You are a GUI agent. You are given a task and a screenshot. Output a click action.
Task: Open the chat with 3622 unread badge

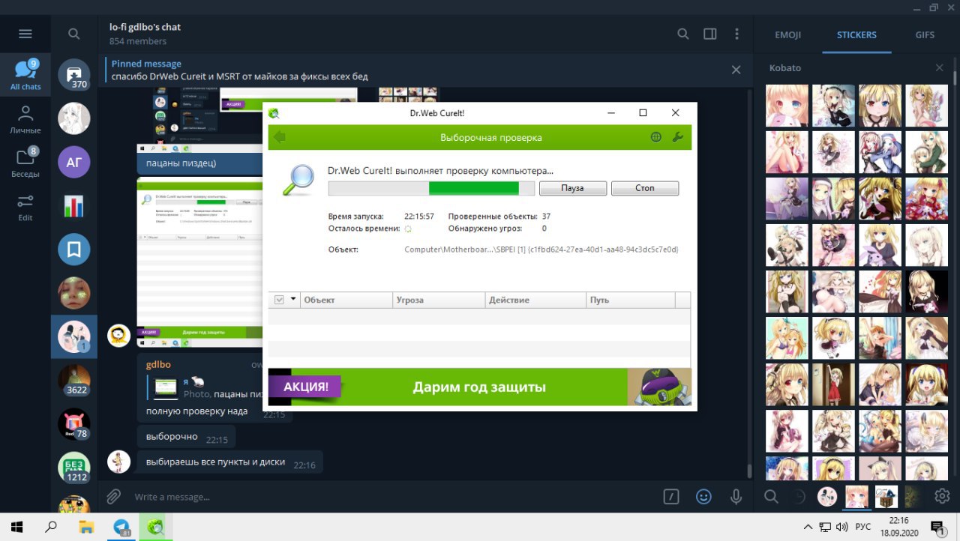pos(74,381)
